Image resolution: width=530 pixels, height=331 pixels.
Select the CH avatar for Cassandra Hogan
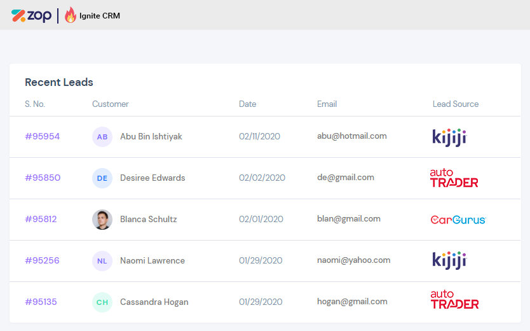[102, 302]
